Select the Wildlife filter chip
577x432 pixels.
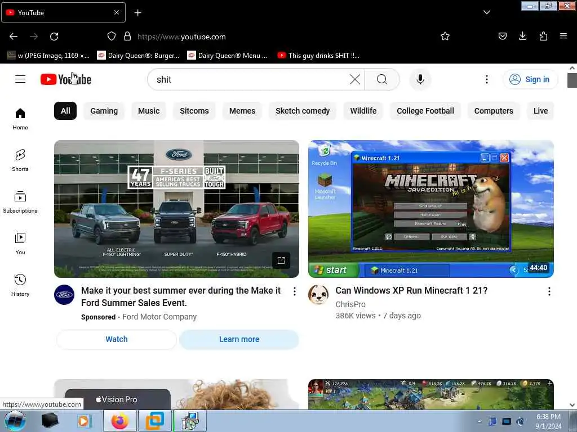coord(363,111)
